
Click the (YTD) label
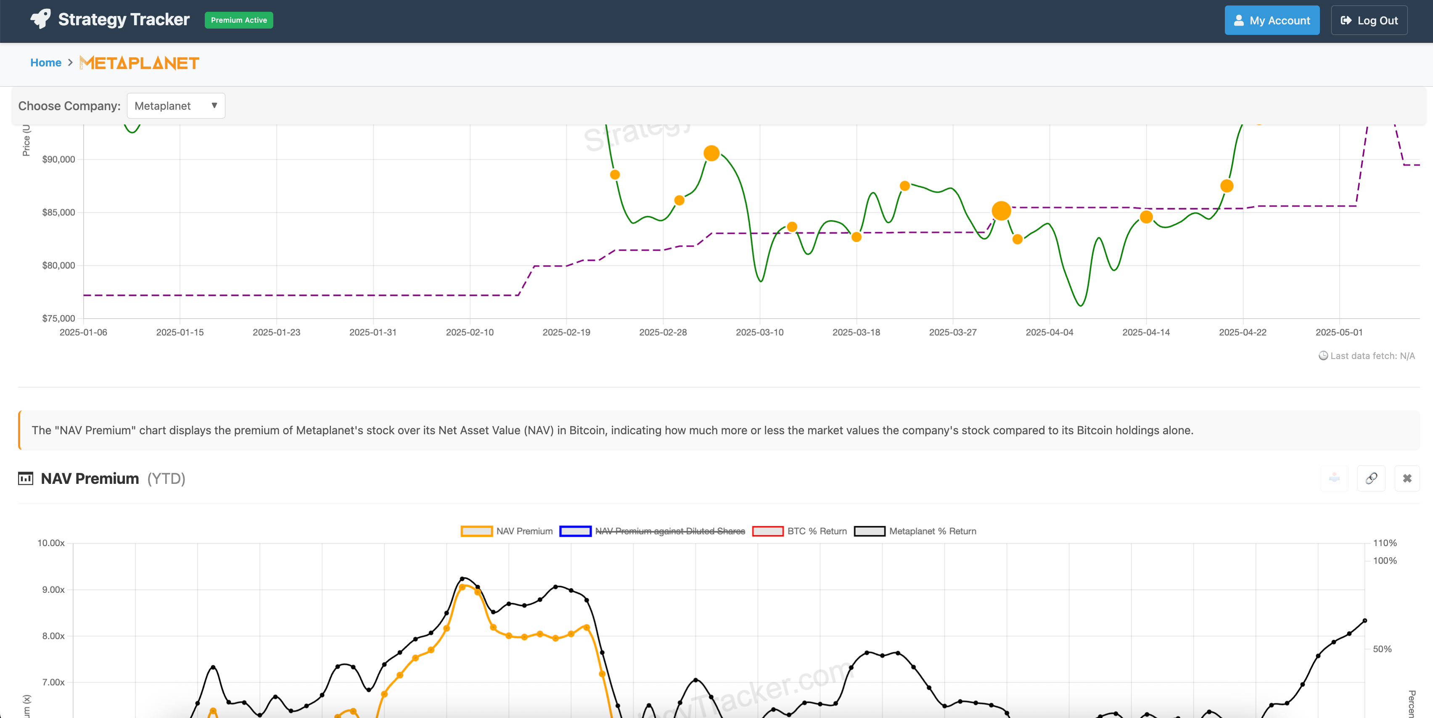coord(167,478)
